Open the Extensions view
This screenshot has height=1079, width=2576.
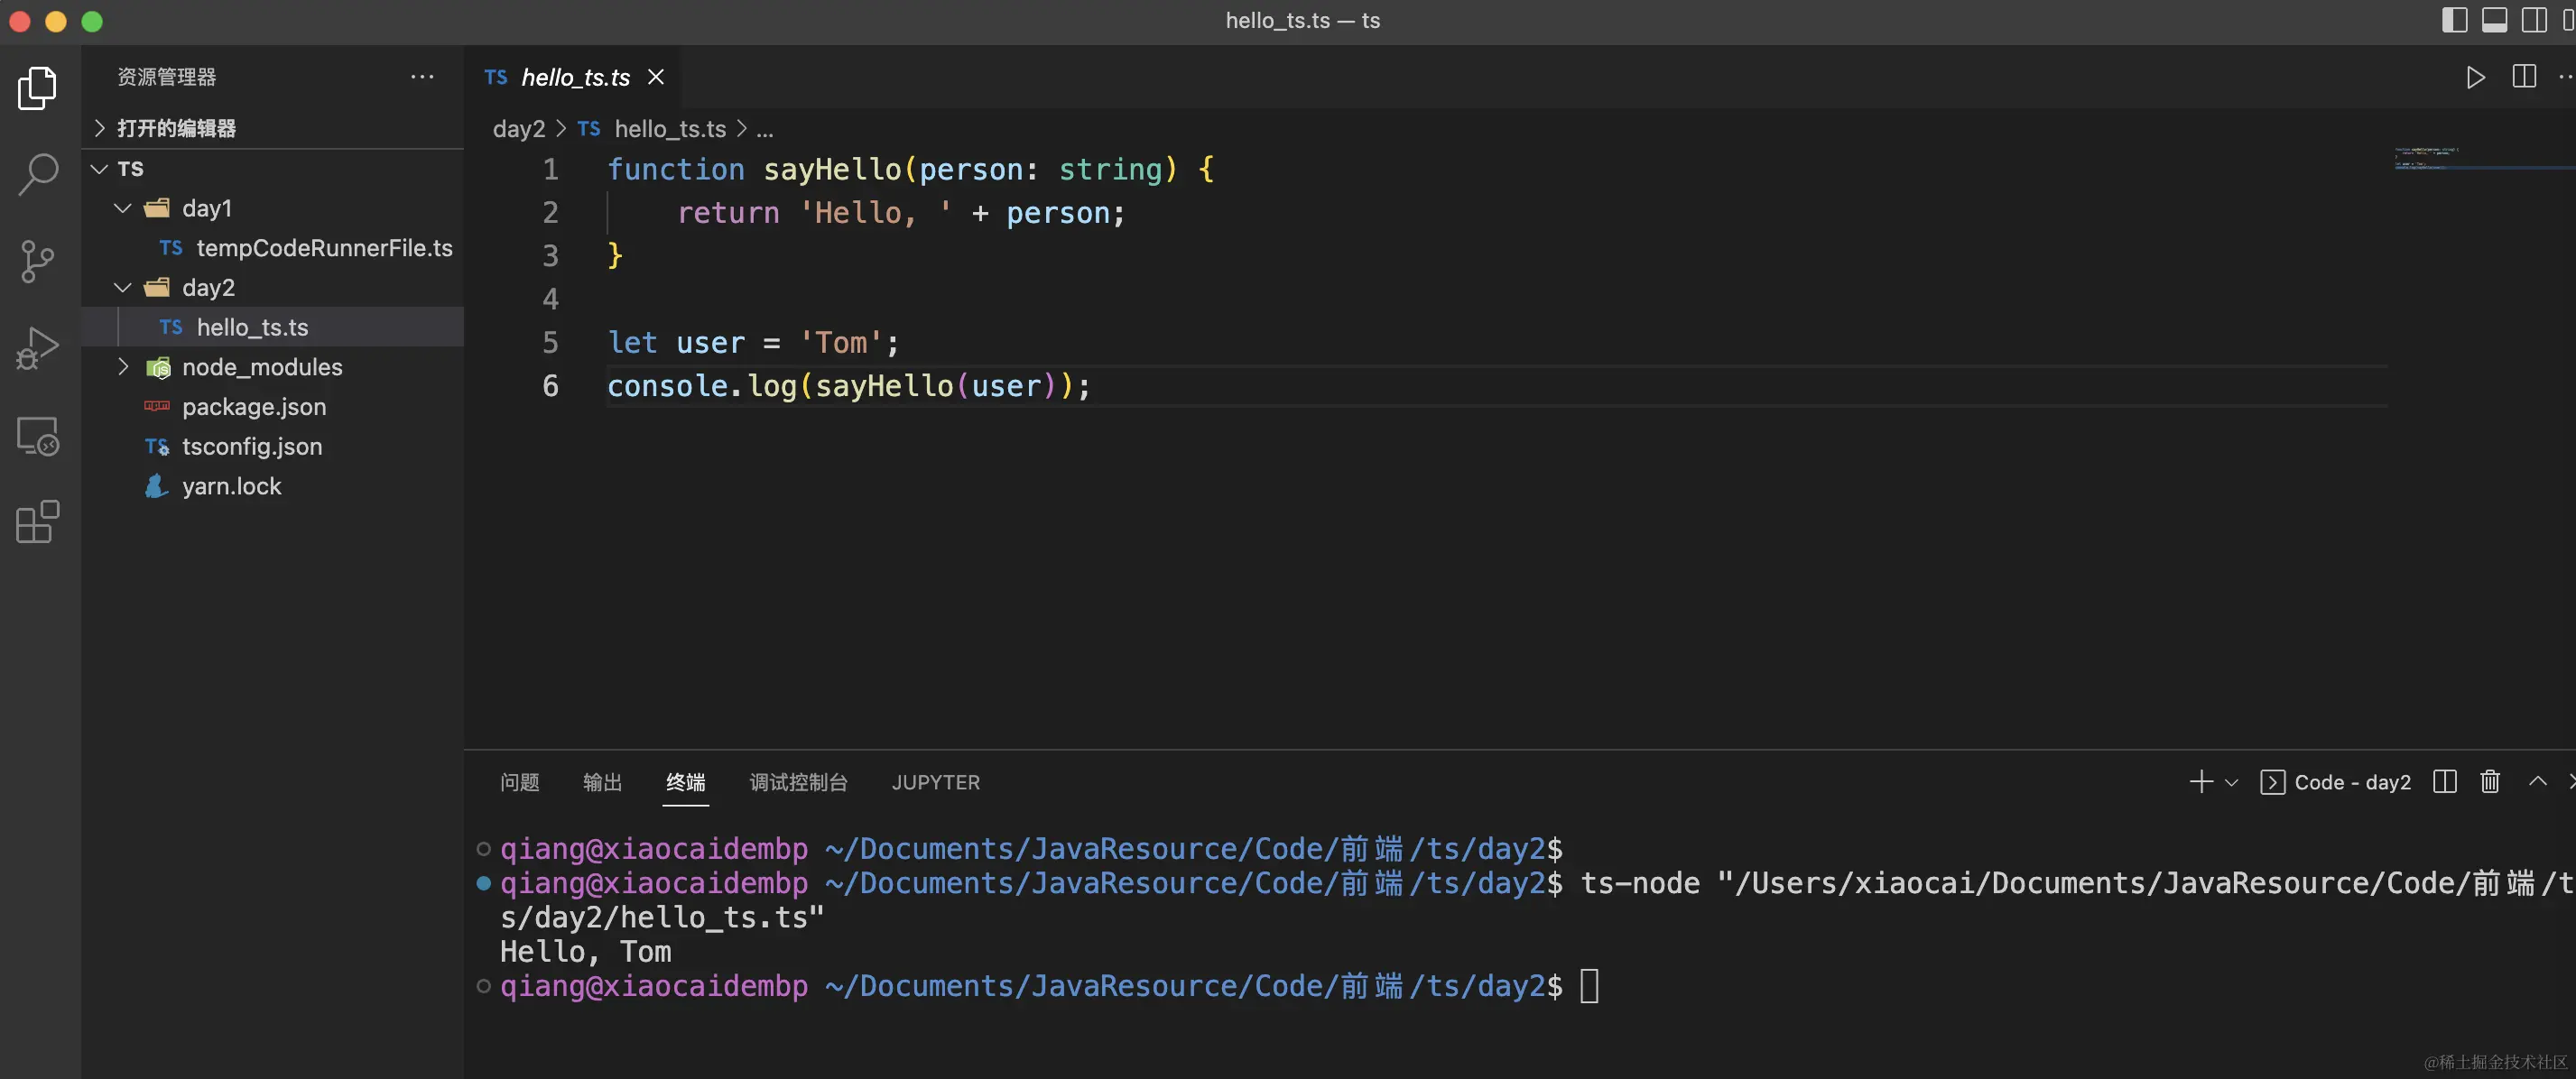[x=38, y=521]
